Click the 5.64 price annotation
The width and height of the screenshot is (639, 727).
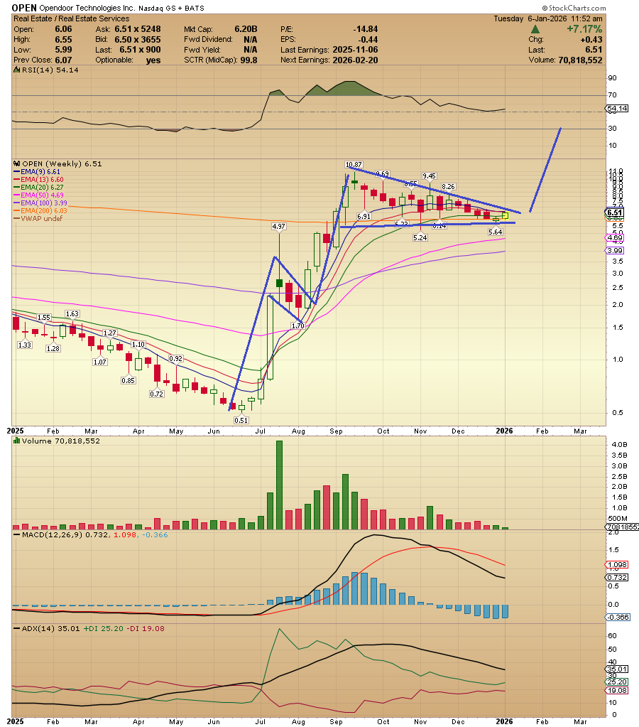click(496, 232)
